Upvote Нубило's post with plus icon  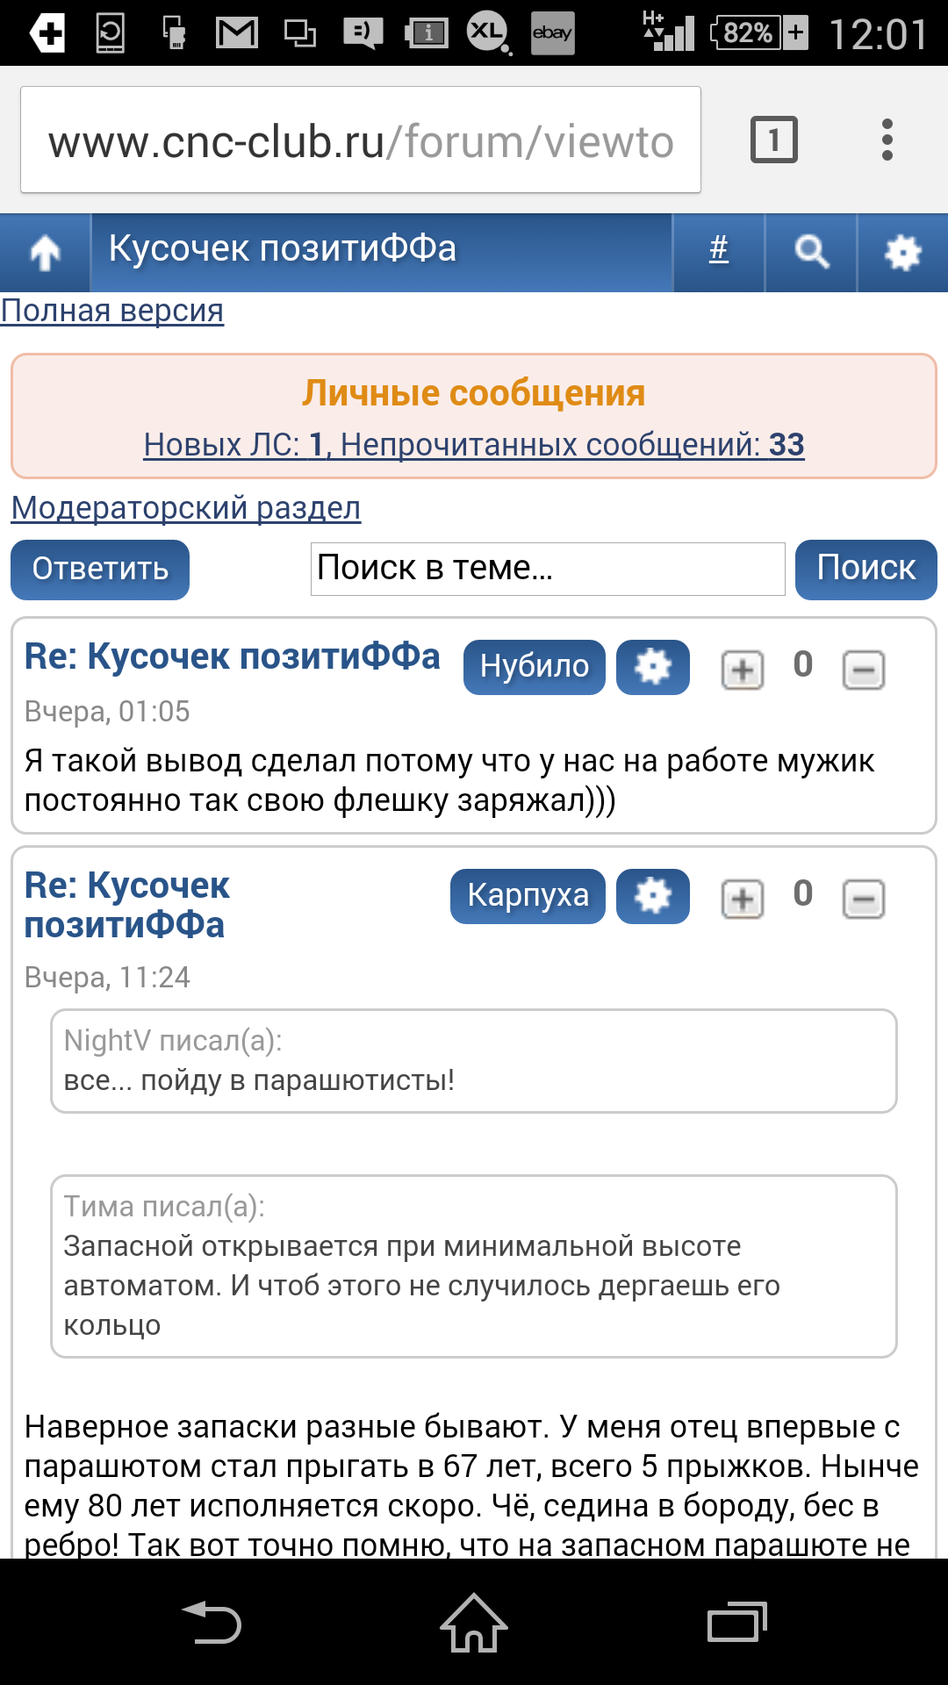[743, 670]
